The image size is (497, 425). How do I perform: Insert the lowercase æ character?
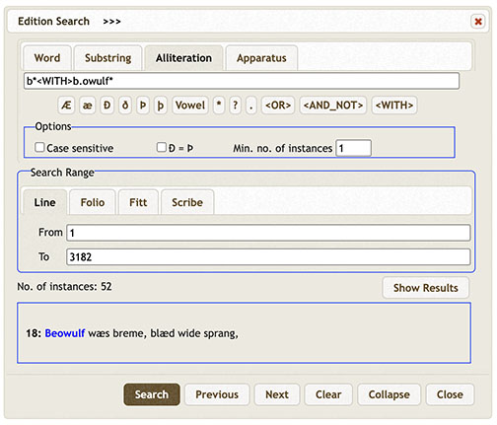pos(87,106)
